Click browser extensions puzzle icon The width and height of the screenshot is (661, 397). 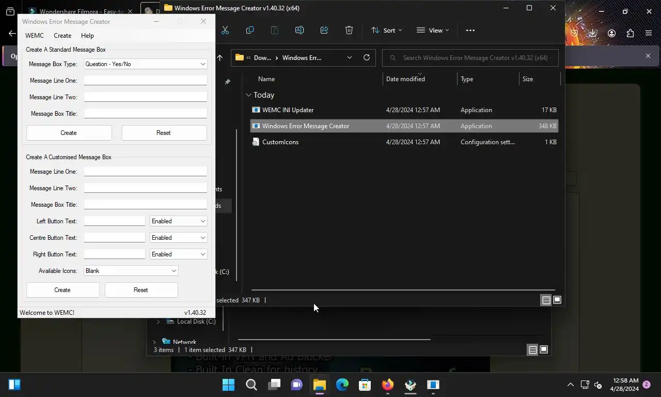pyautogui.click(x=630, y=33)
